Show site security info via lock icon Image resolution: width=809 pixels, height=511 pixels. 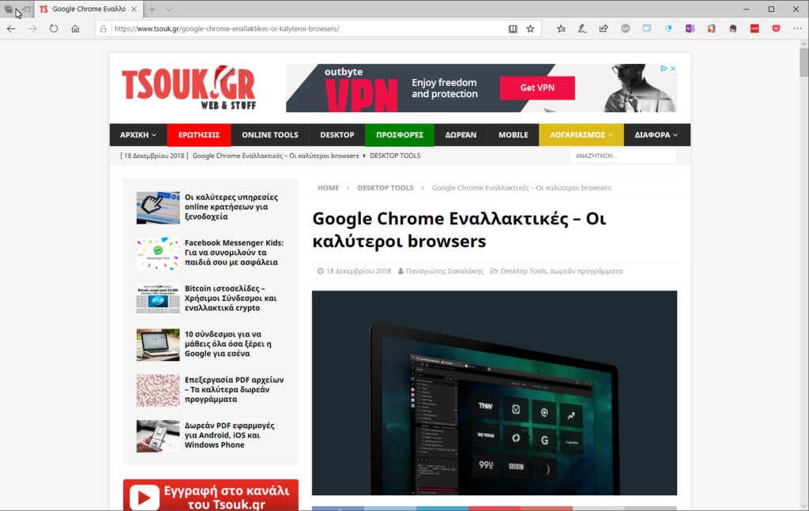[x=103, y=29]
